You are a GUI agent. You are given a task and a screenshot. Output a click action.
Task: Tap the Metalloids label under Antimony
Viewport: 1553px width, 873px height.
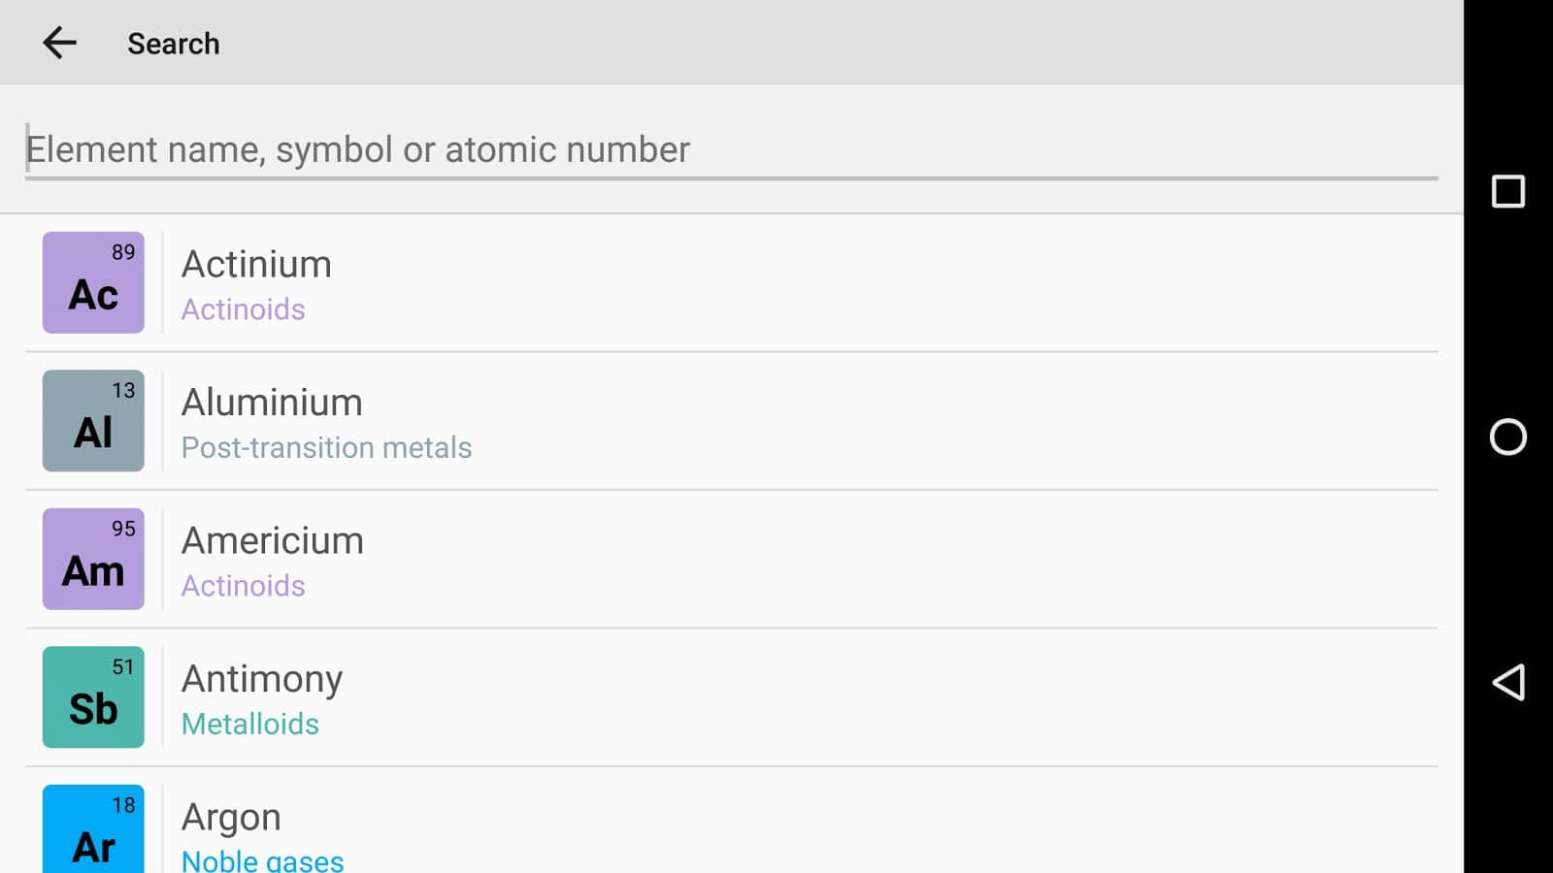coord(250,724)
